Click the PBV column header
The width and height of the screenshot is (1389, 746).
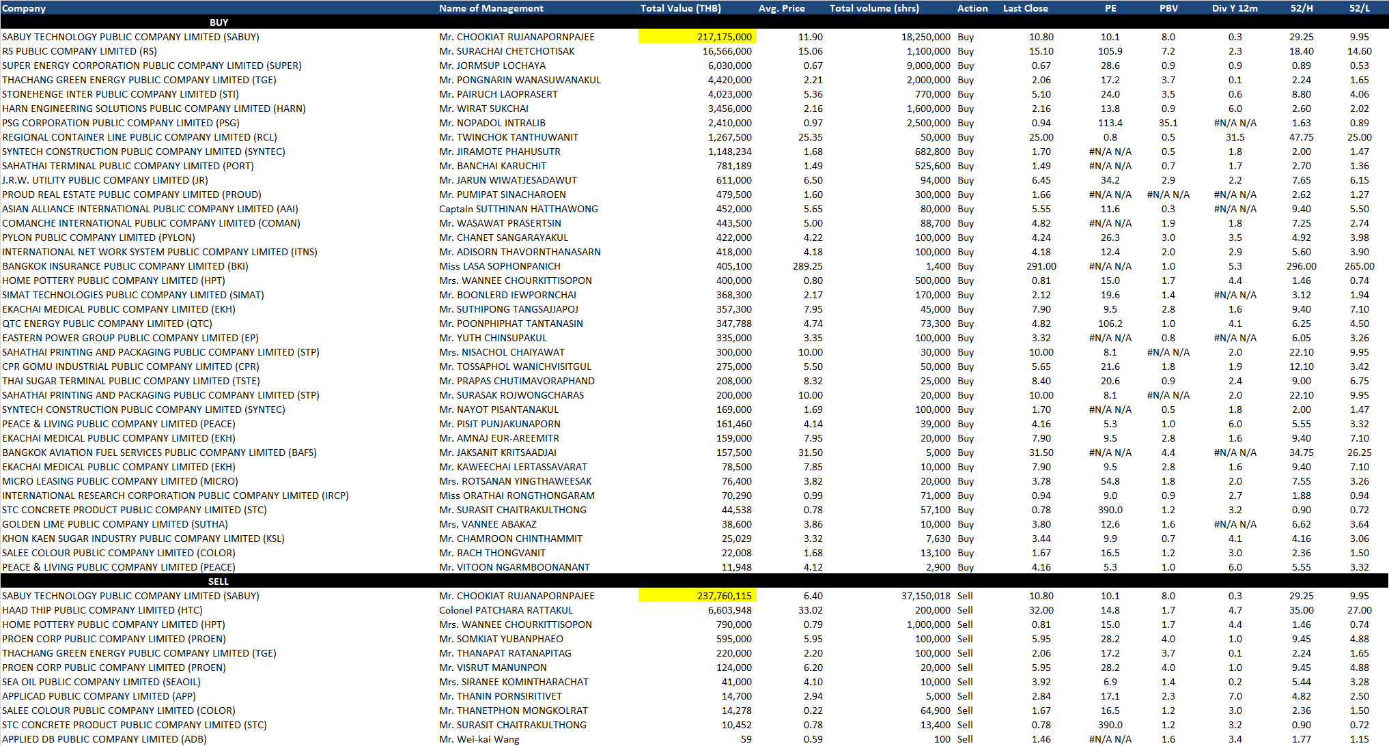tap(1168, 8)
